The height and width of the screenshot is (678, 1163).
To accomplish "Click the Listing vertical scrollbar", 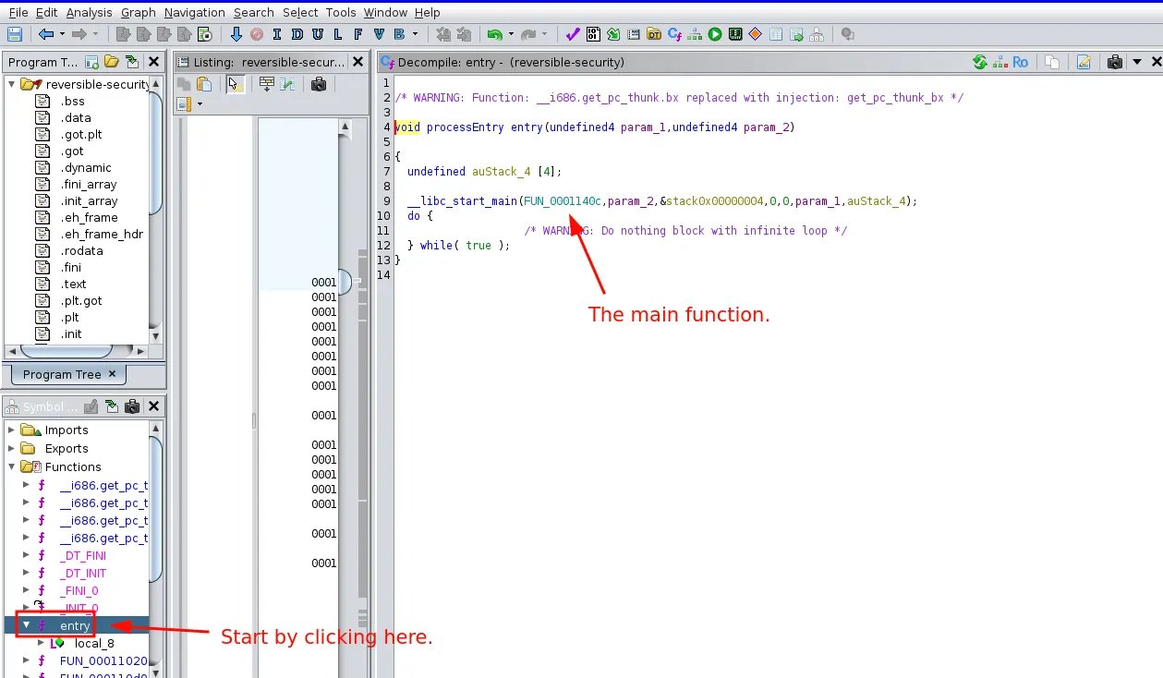I will click(x=345, y=282).
